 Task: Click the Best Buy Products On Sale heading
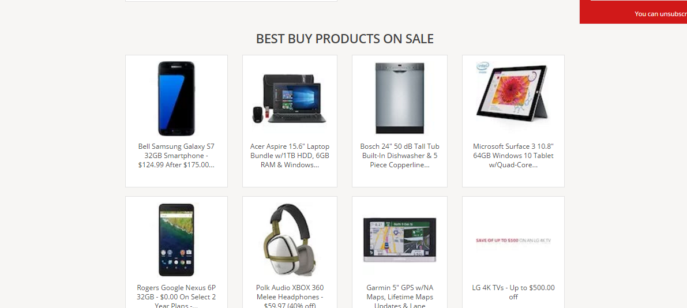345,39
